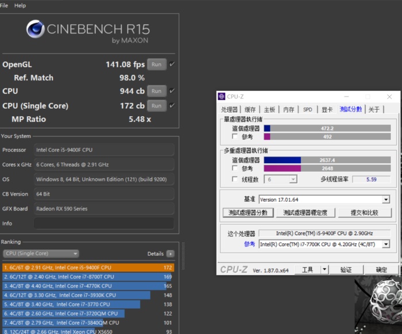Click the Processor field Intel Core i5-9400F
The image size is (402, 334).
pyautogui.click(x=104, y=149)
